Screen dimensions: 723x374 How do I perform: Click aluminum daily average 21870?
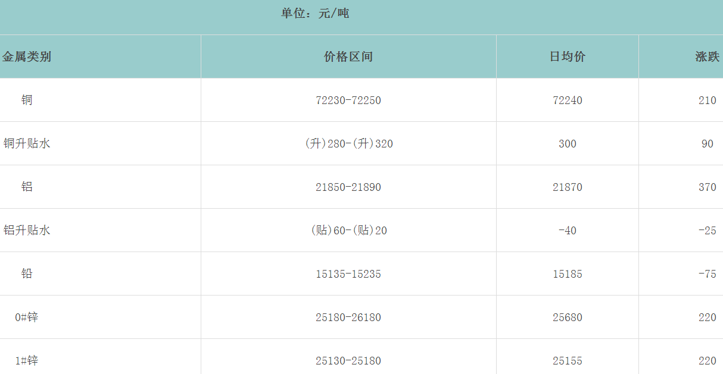(x=568, y=187)
